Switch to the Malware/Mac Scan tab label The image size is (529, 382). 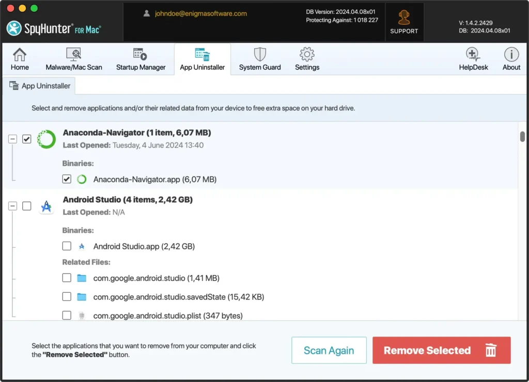74,67
